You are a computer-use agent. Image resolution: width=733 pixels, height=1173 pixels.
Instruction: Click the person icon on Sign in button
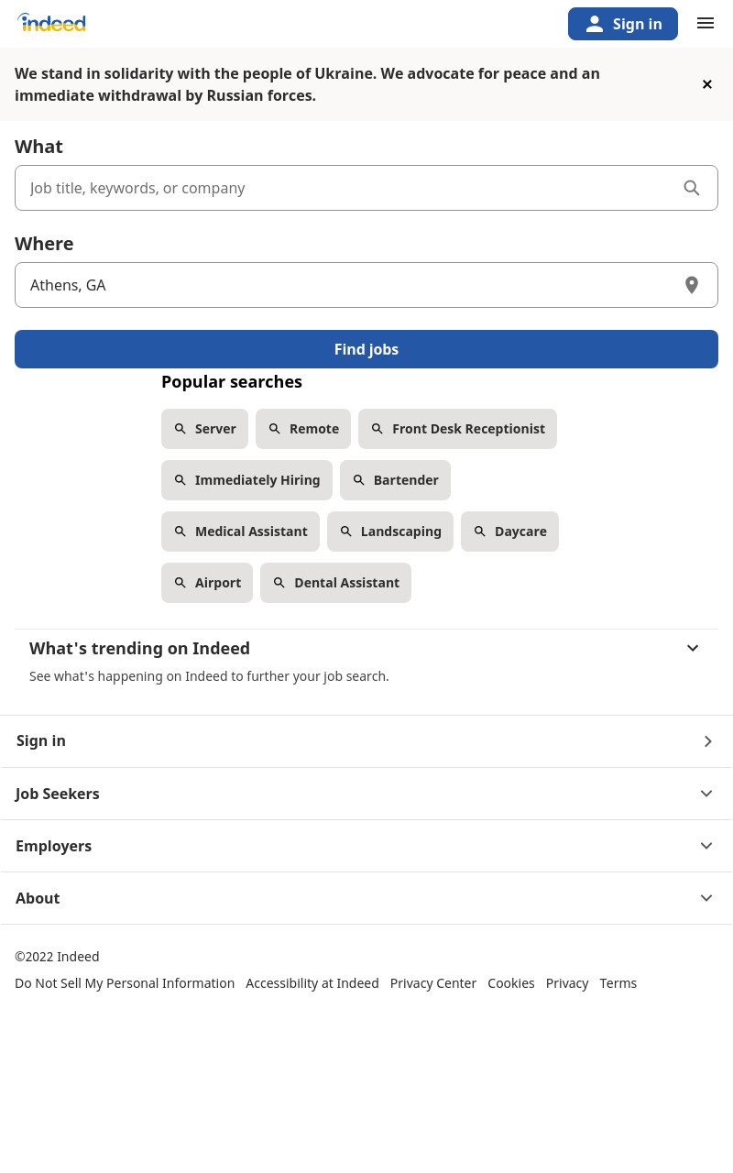pos(595,24)
